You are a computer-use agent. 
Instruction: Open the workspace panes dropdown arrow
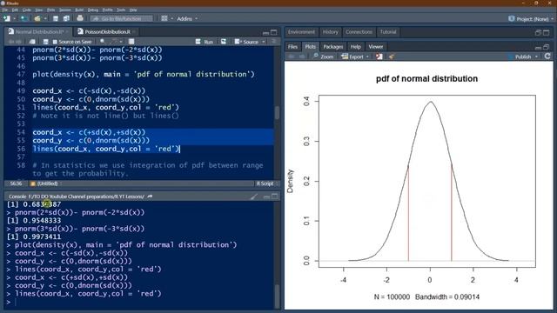[172, 18]
